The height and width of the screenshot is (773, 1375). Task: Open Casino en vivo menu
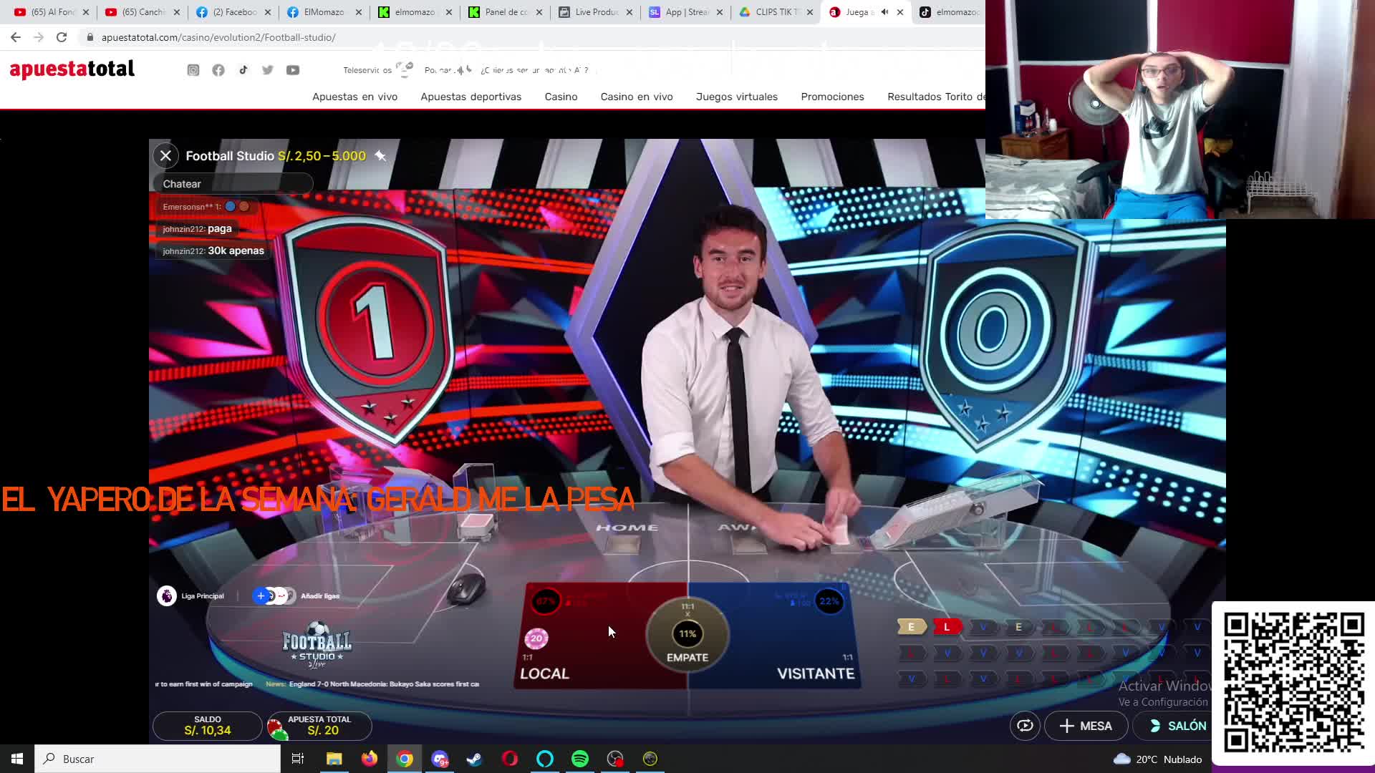tap(637, 97)
